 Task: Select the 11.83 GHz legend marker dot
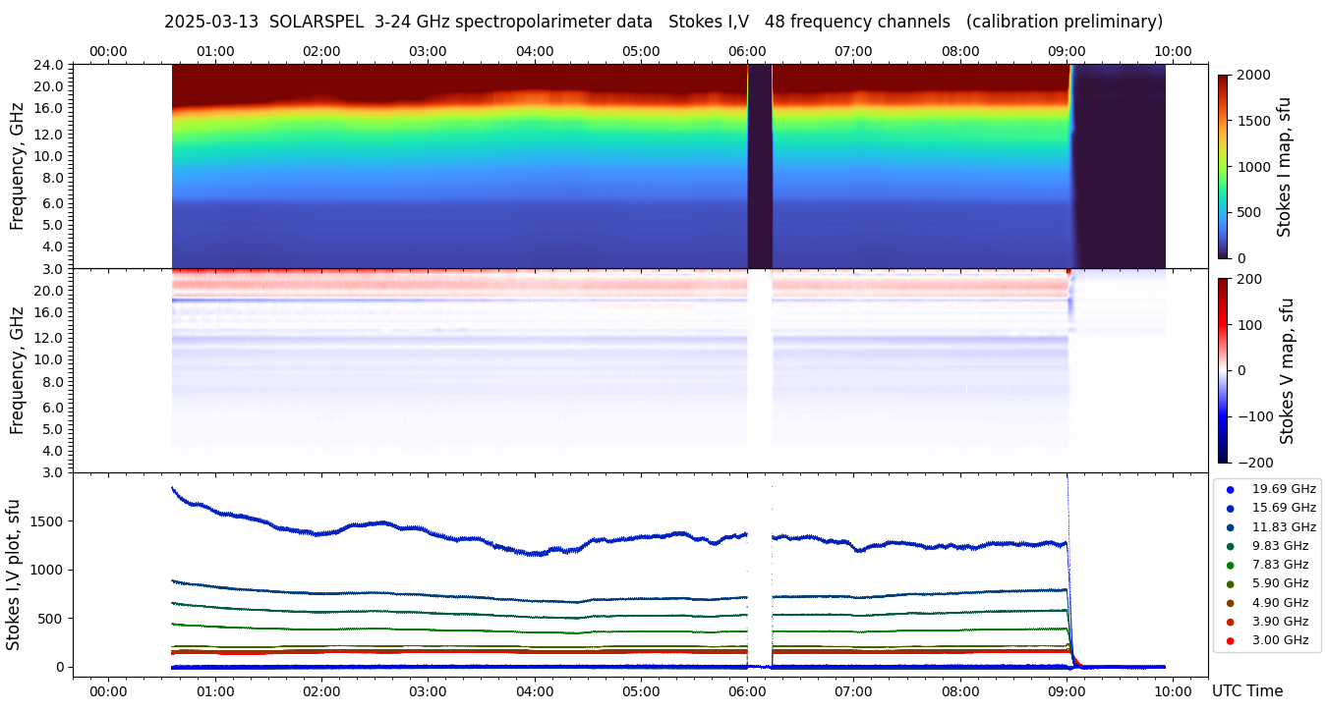[1230, 527]
